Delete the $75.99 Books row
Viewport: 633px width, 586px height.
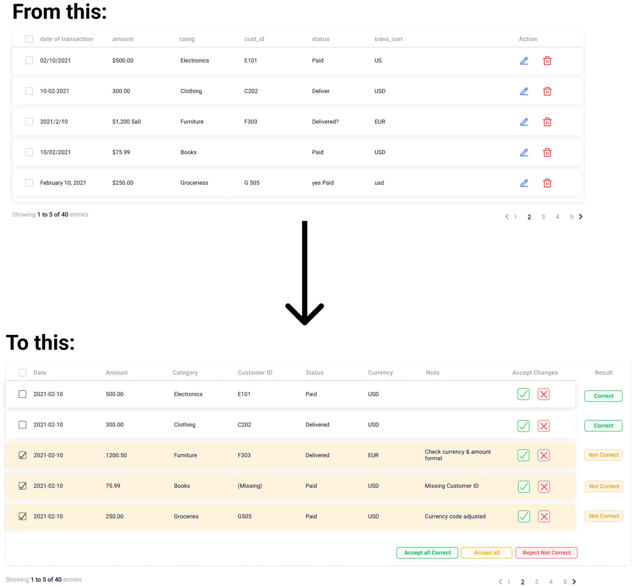pos(547,153)
